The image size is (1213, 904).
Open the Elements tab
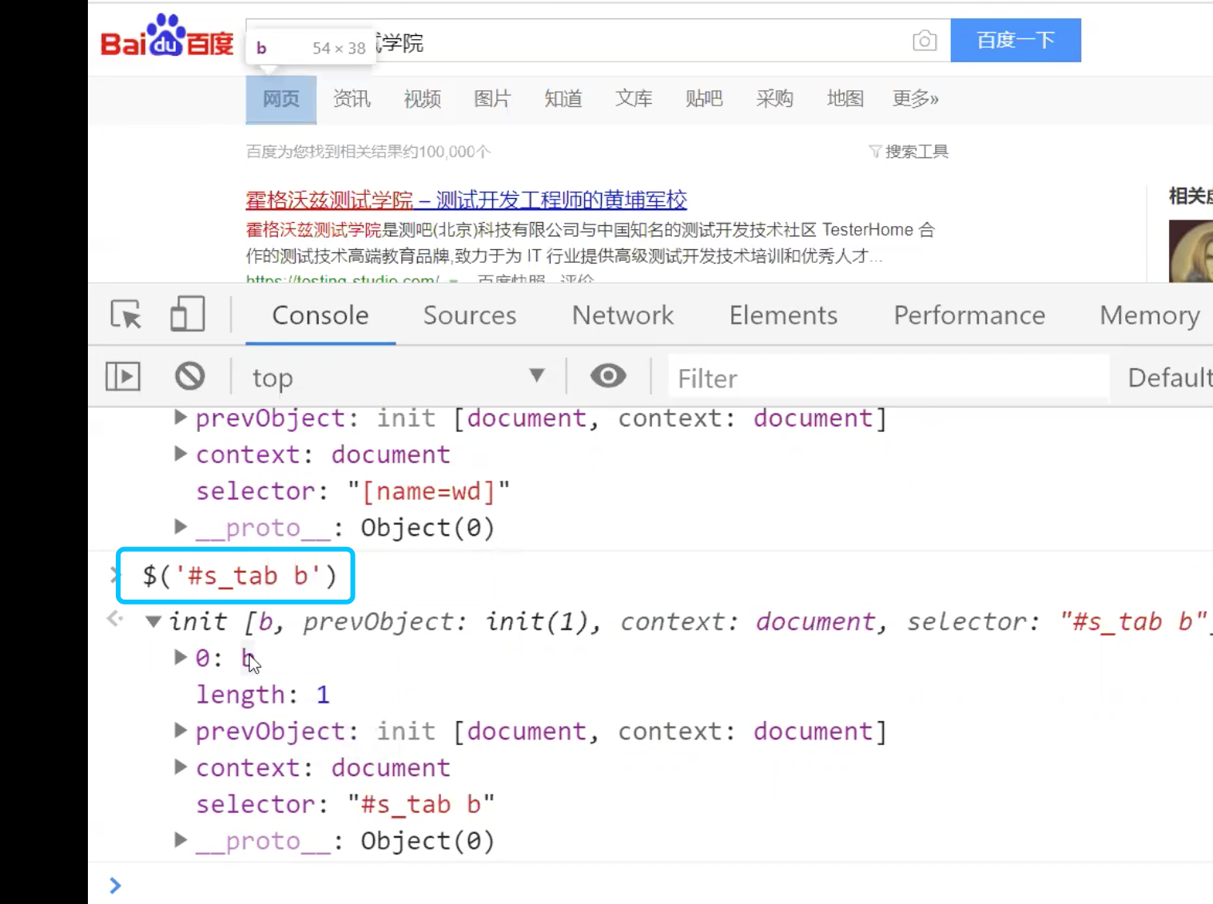coord(783,315)
